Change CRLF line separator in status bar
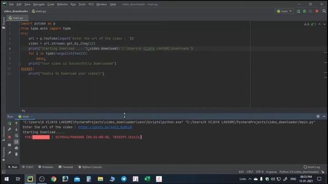This screenshot has height=184, width=328. [x=250, y=172]
